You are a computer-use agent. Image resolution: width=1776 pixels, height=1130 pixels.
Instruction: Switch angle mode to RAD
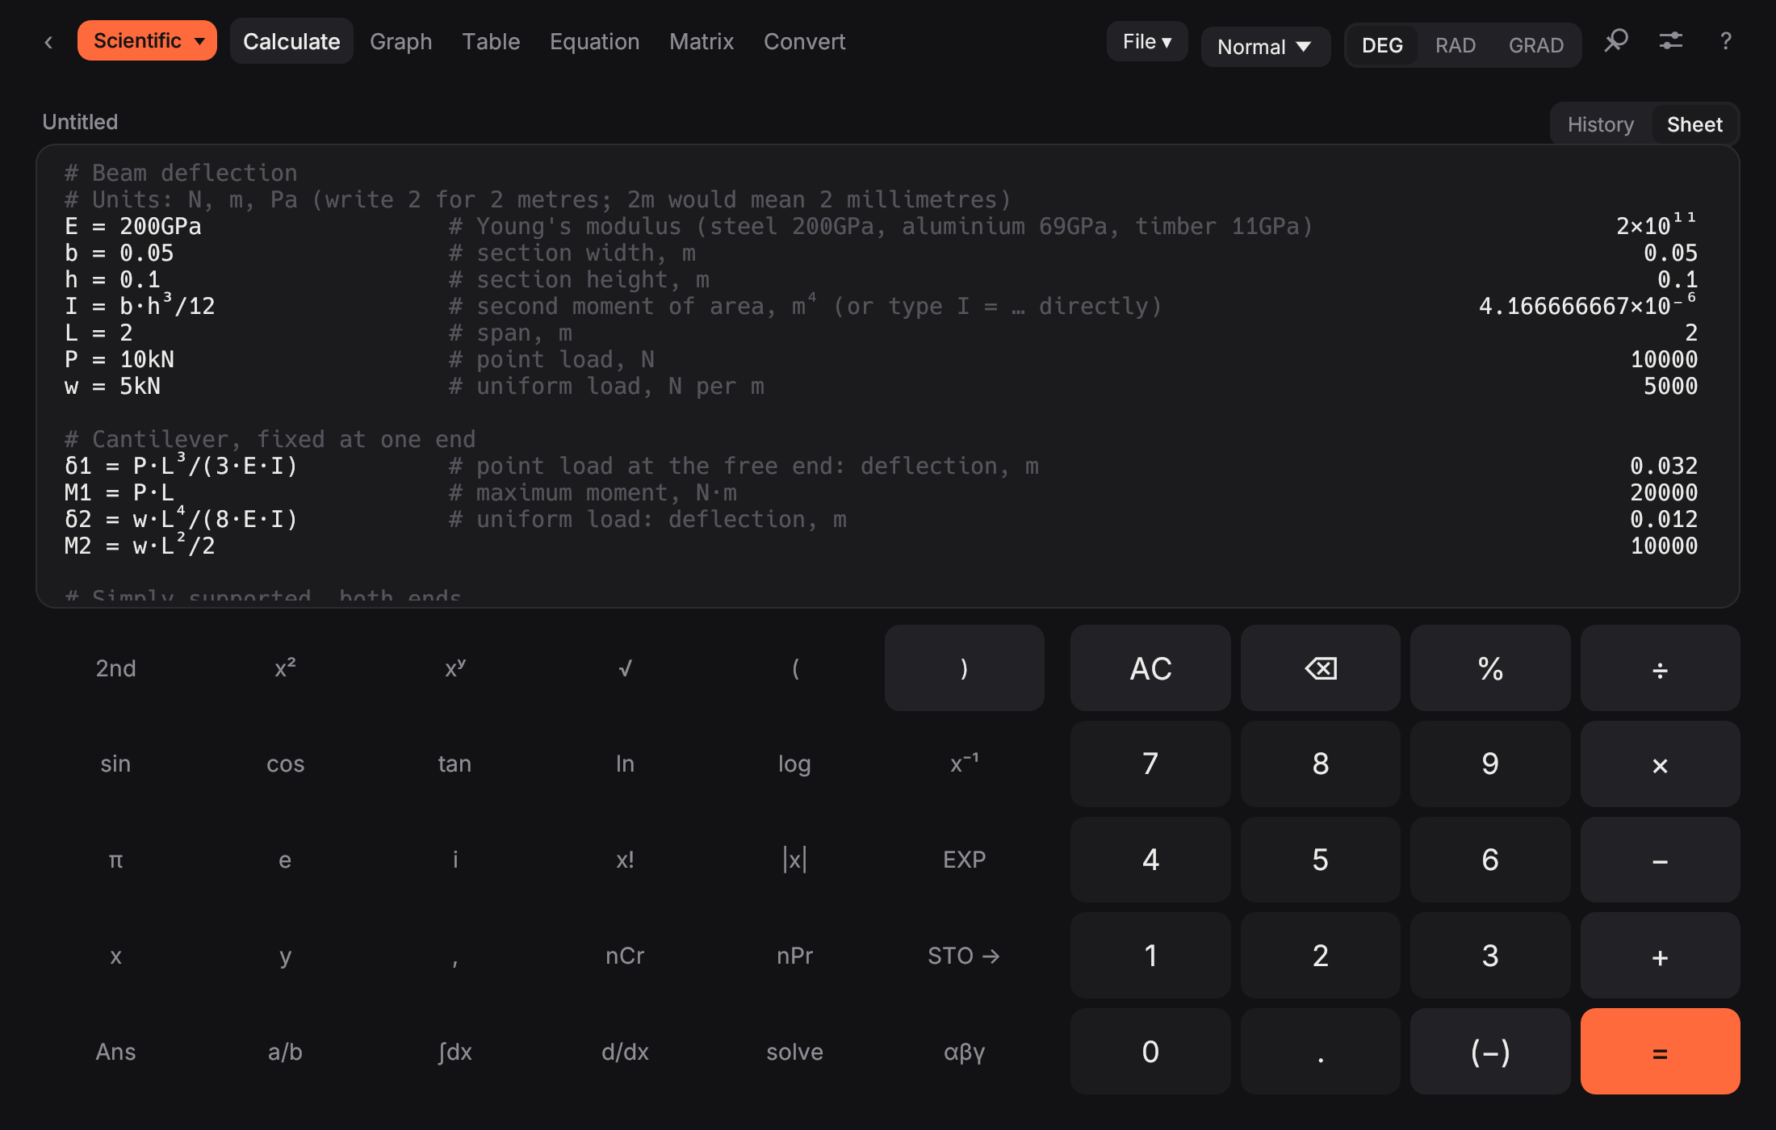tap(1456, 45)
